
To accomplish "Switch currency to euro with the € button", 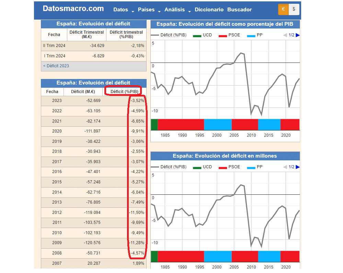I will [x=283, y=10].
